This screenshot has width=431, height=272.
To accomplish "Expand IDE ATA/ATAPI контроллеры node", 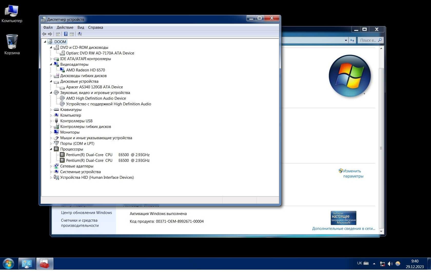I will coord(51,59).
